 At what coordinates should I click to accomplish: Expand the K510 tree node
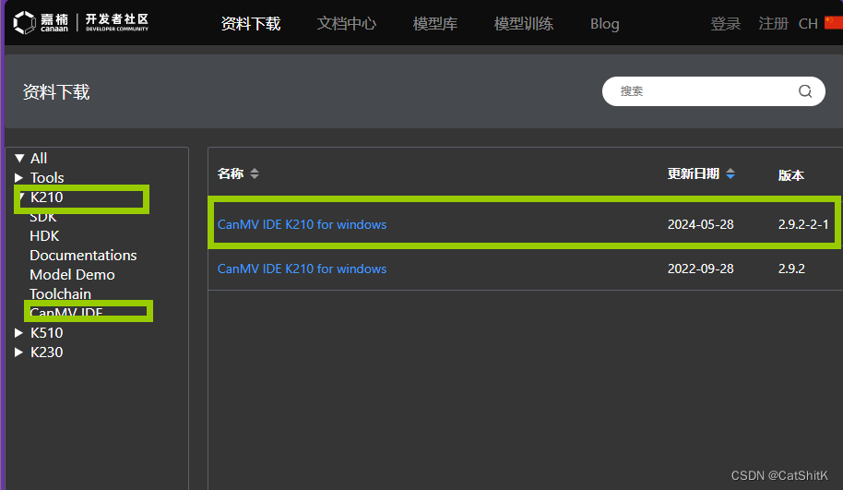click(19, 333)
